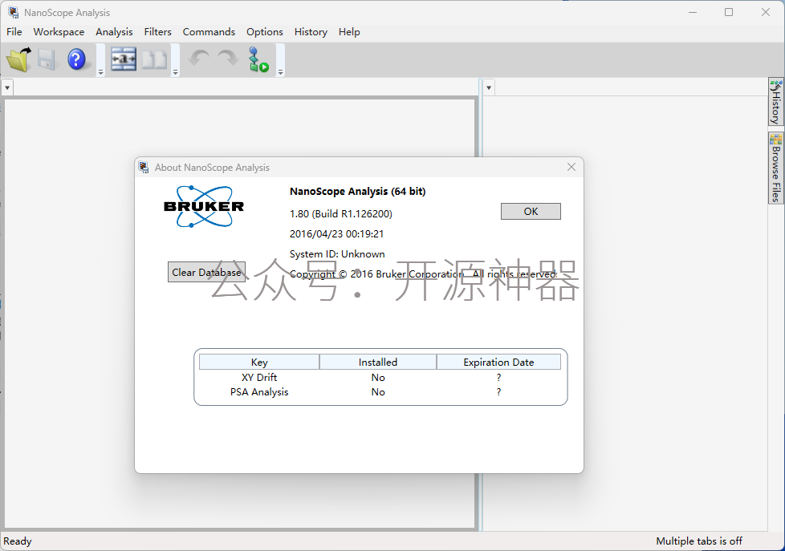Open the Commands menu
Image resolution: width=785 pixels, height=551 pixels.
click(209, 32)
